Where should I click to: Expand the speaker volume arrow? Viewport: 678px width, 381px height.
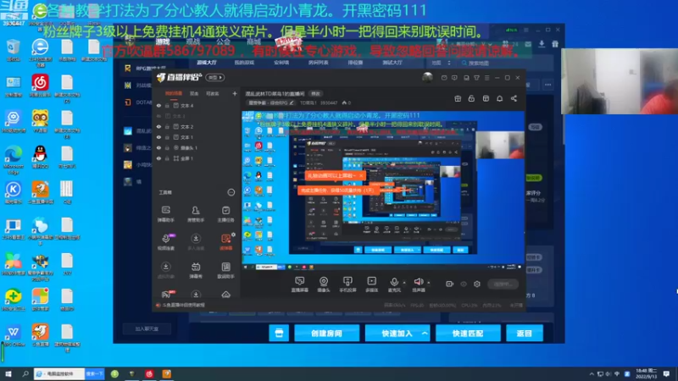(429, 283)
